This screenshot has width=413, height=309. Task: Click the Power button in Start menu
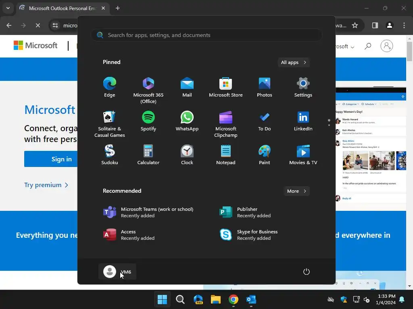[x=307, y=272]
